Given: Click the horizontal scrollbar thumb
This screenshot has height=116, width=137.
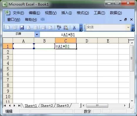Looking at the screenshot, I should pos(97,105).
